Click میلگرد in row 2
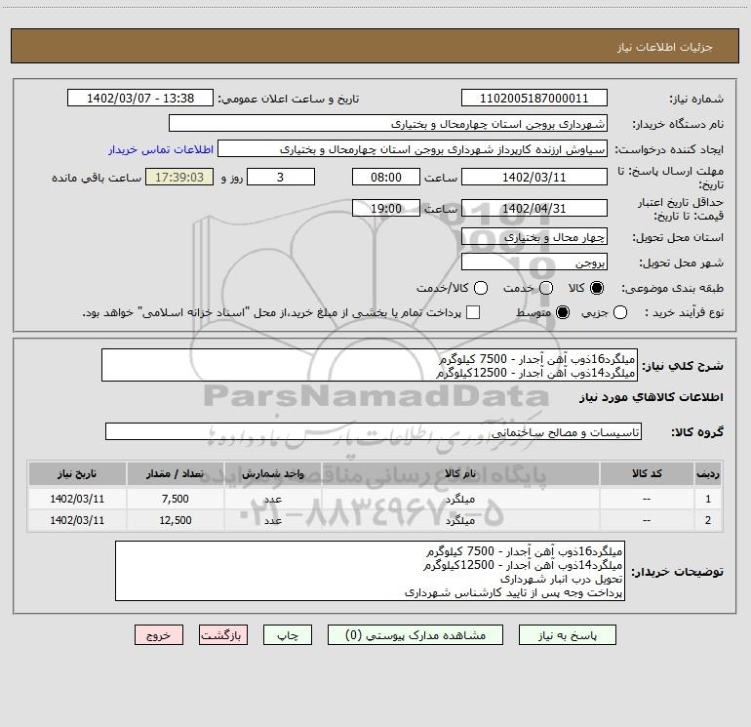751x727 pixels. click(460, 520)
